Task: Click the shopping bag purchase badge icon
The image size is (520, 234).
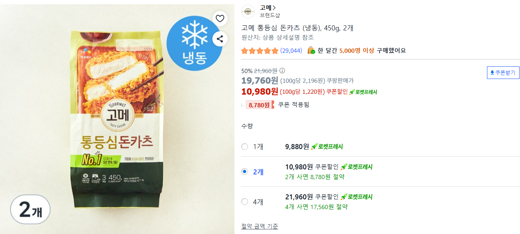Action: (x=311, y=50)
